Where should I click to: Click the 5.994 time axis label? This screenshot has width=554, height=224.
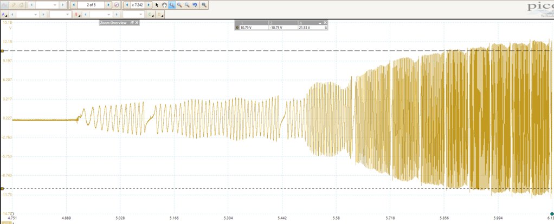click(x=498, y=219)
